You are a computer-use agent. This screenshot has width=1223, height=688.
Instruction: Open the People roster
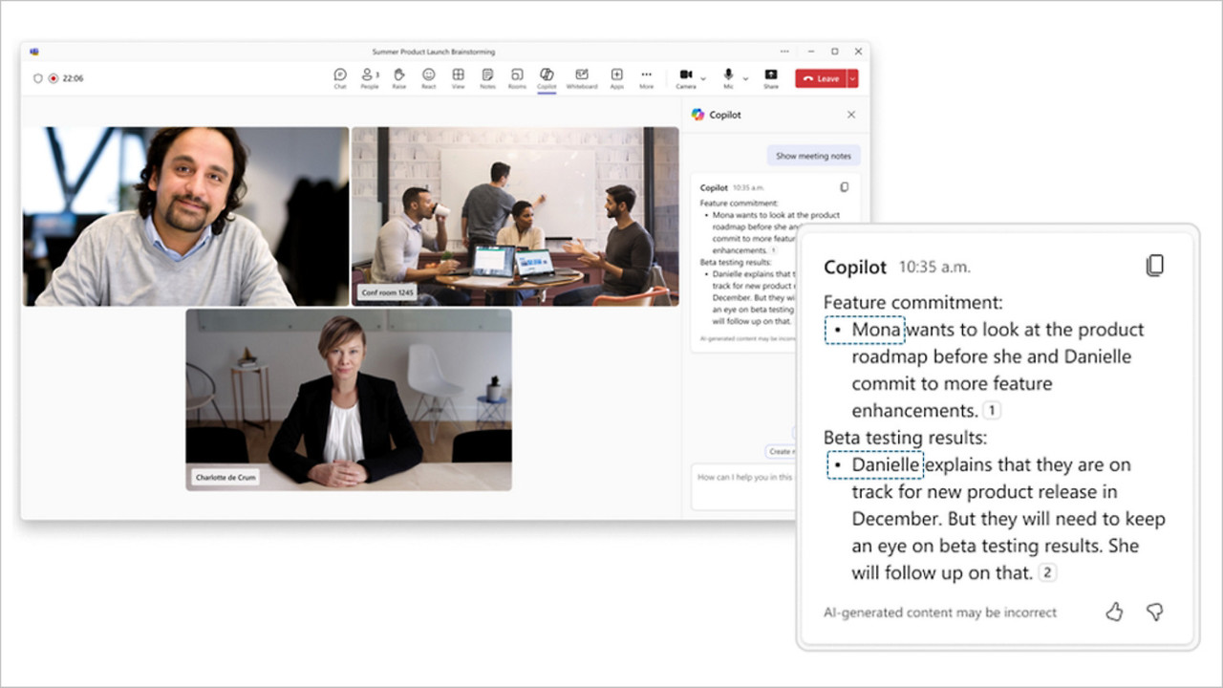point(370,78)
